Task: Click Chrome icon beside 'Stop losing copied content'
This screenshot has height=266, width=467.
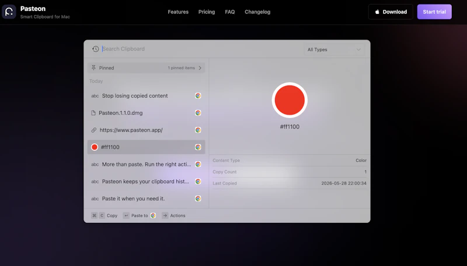Action: click(198, 95)
